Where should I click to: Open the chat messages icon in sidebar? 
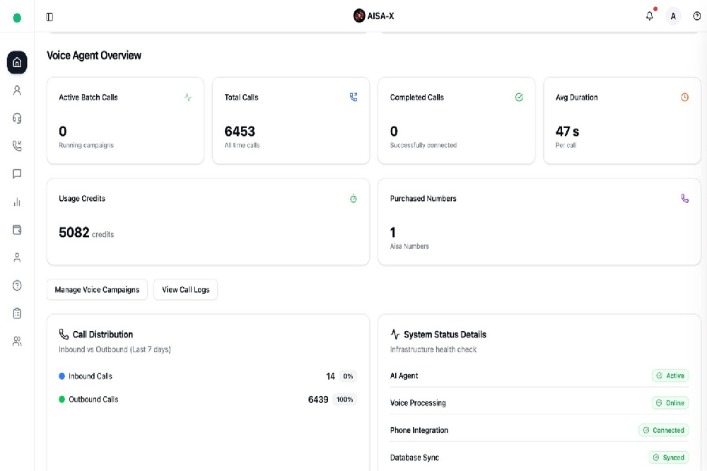tap(16, 173)
